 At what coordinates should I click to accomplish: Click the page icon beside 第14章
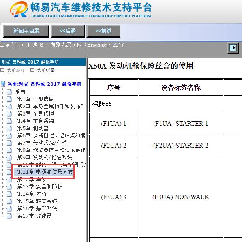click(x=9, y=194)
